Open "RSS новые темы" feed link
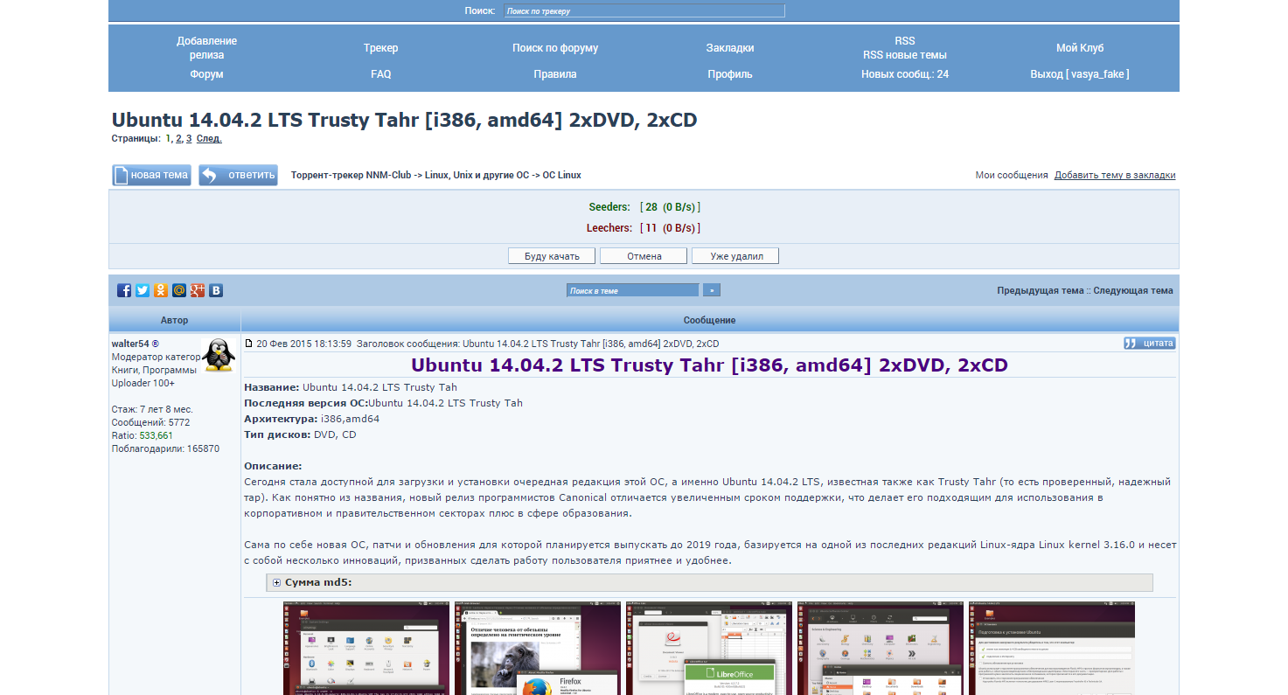The width and height of the screenshot is (1288, 695). point(905,55)
